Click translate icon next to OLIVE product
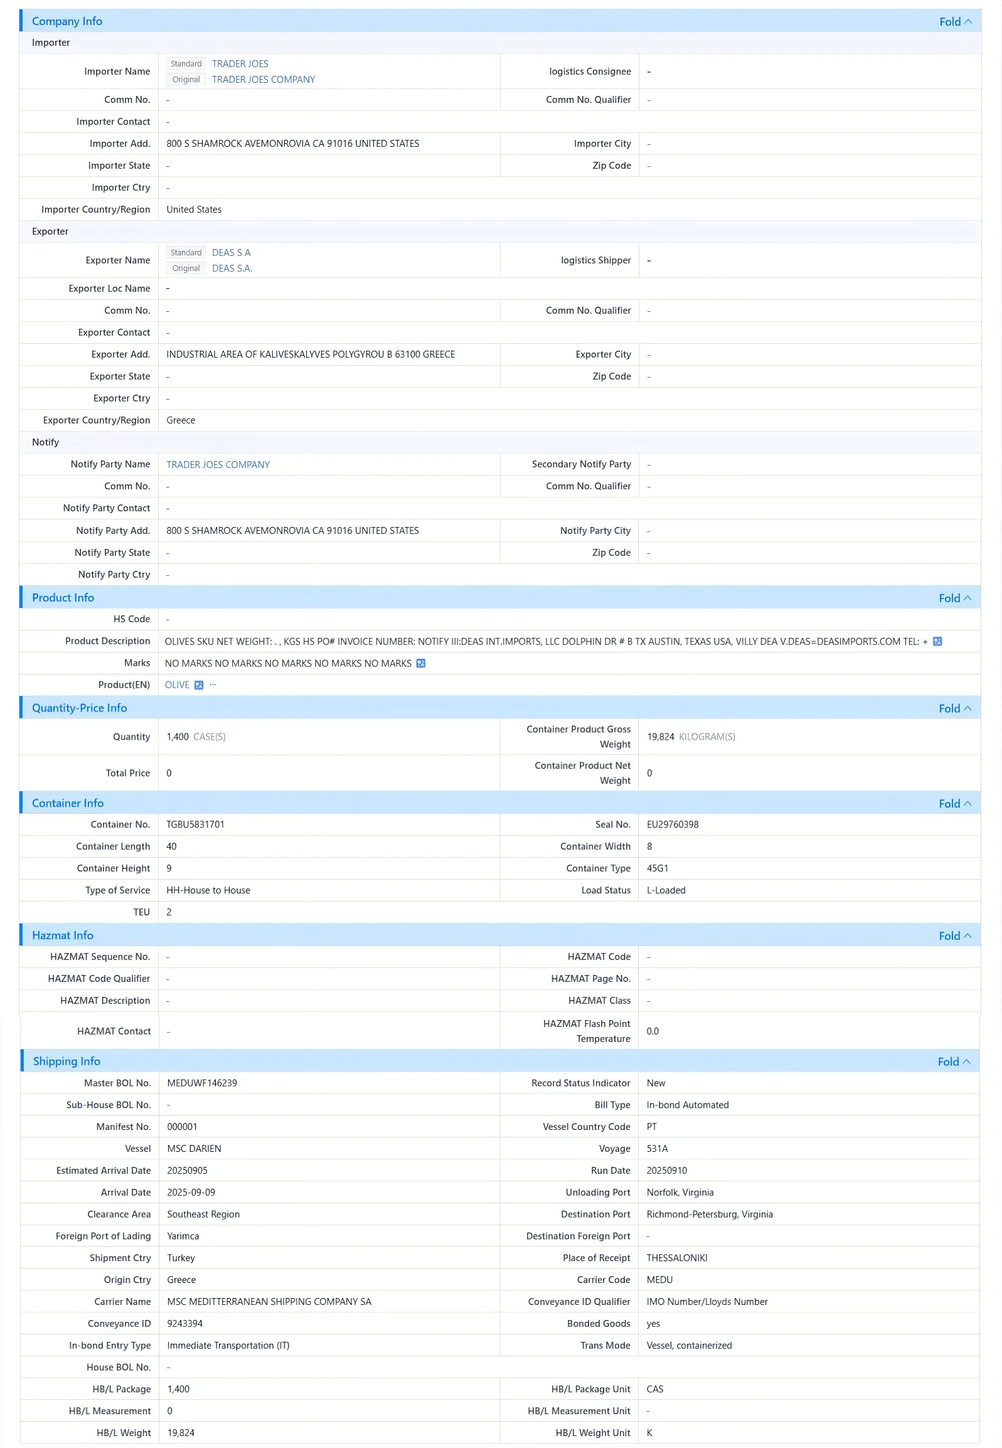1002x1448 pixels. pos(199,684)
